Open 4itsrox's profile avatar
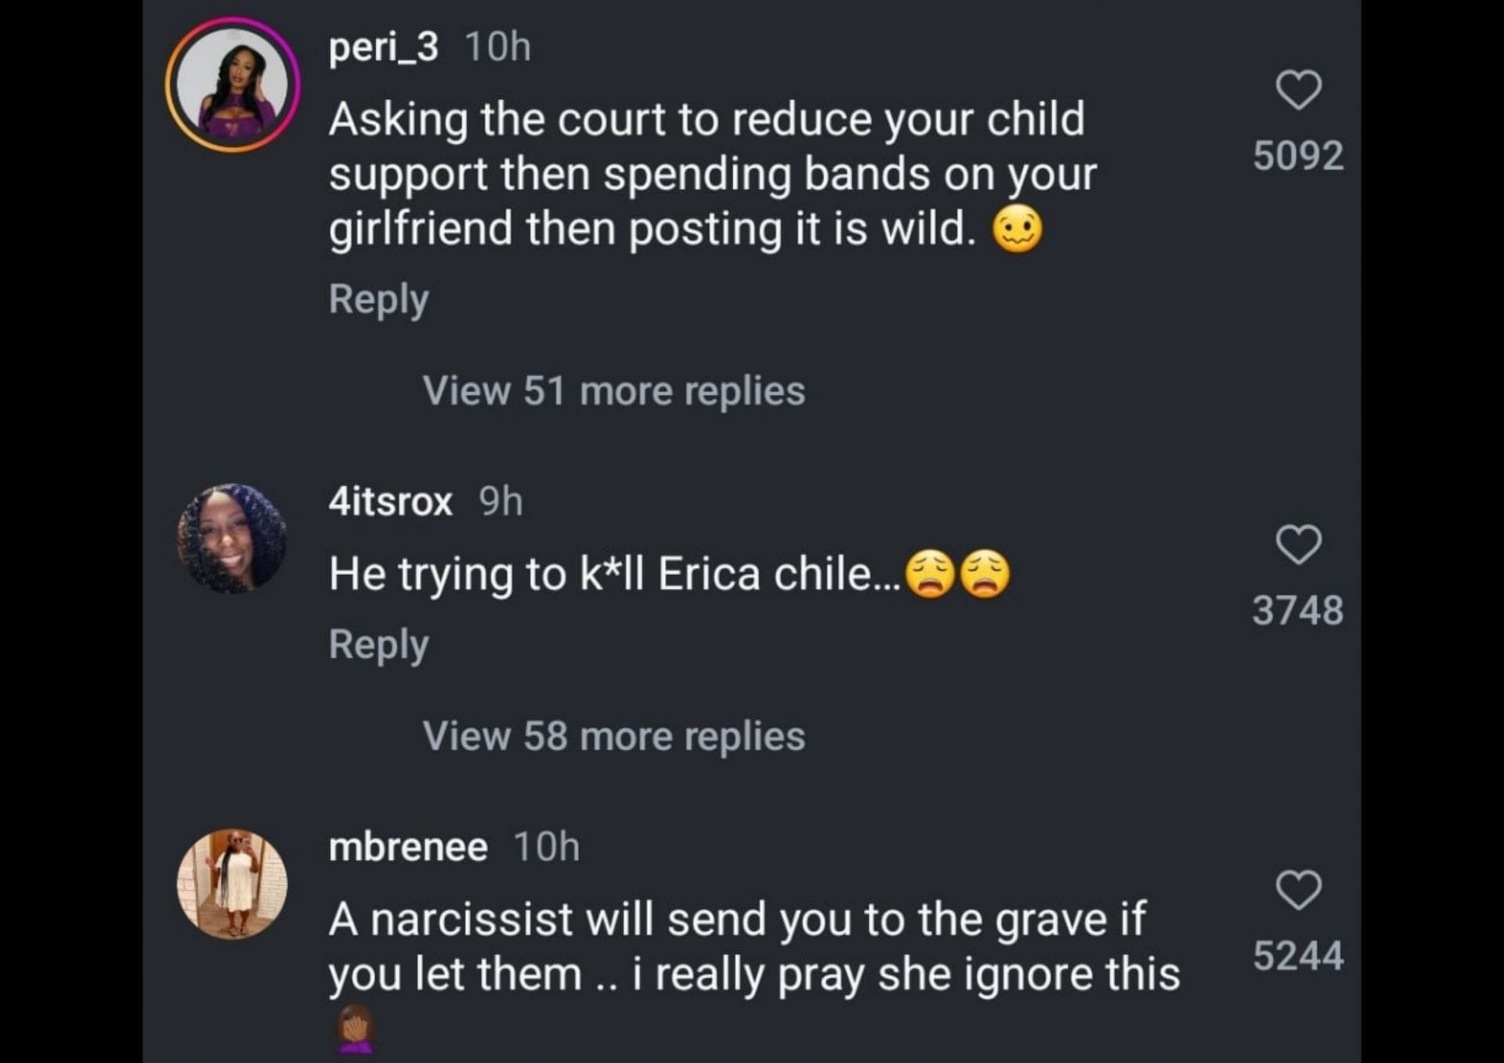The width and height of the screenshot is (1504, 1063). [x=232, y=538]
